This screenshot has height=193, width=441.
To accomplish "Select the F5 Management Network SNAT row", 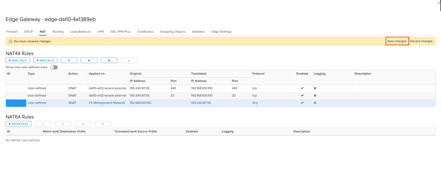I will coord(108,103).
